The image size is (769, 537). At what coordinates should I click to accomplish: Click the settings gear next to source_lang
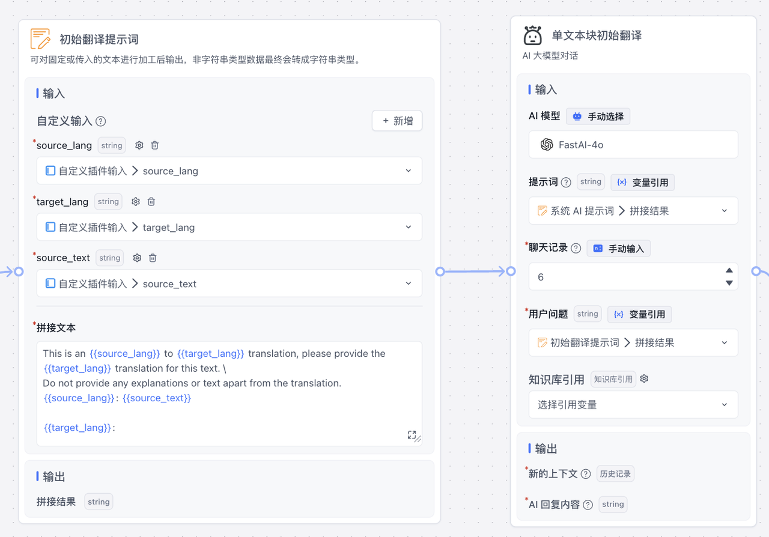(x=139, y=145)
